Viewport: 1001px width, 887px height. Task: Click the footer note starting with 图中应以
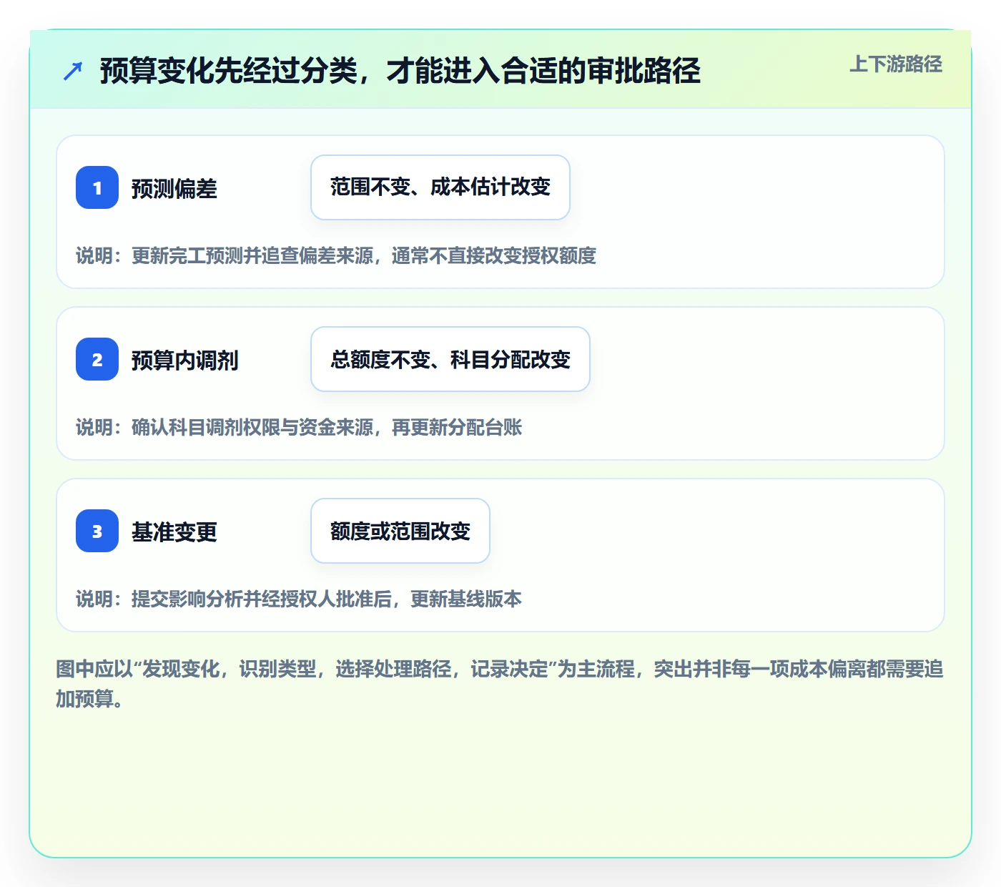(x=500, y=684)
